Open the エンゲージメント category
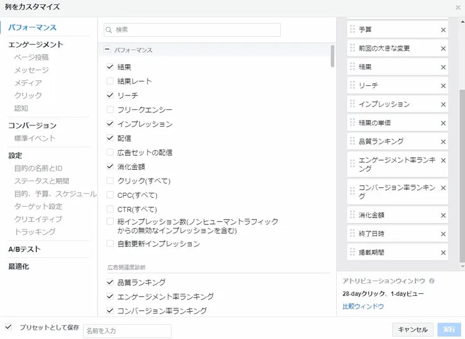 pos(36,45)
